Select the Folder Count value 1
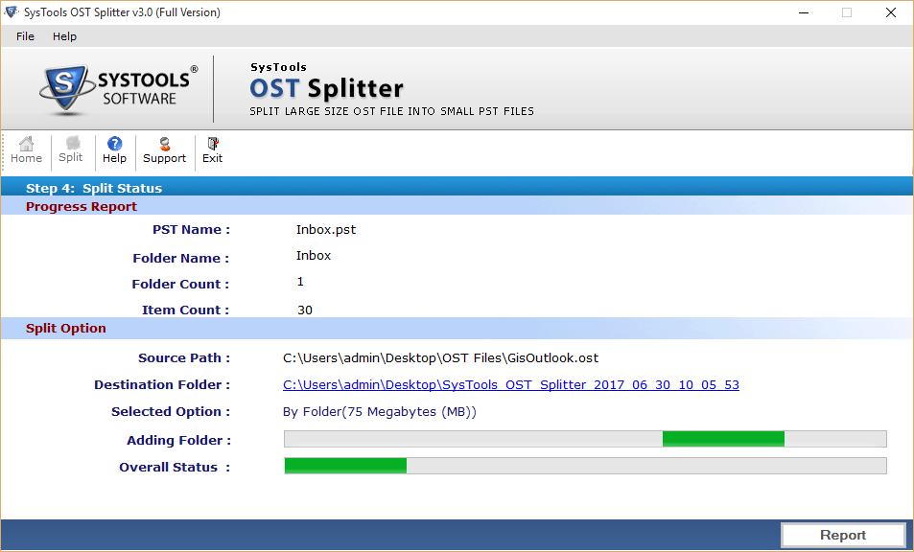914x552 pixels. click(300, 282)
